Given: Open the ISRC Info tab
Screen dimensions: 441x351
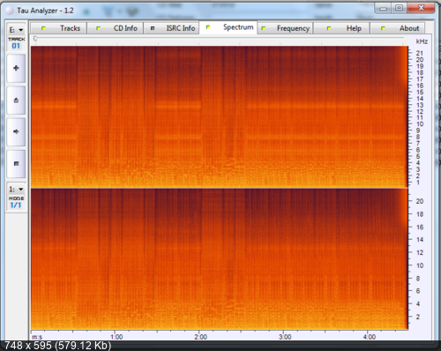Looking at the screenshot, I should point(171,28).
